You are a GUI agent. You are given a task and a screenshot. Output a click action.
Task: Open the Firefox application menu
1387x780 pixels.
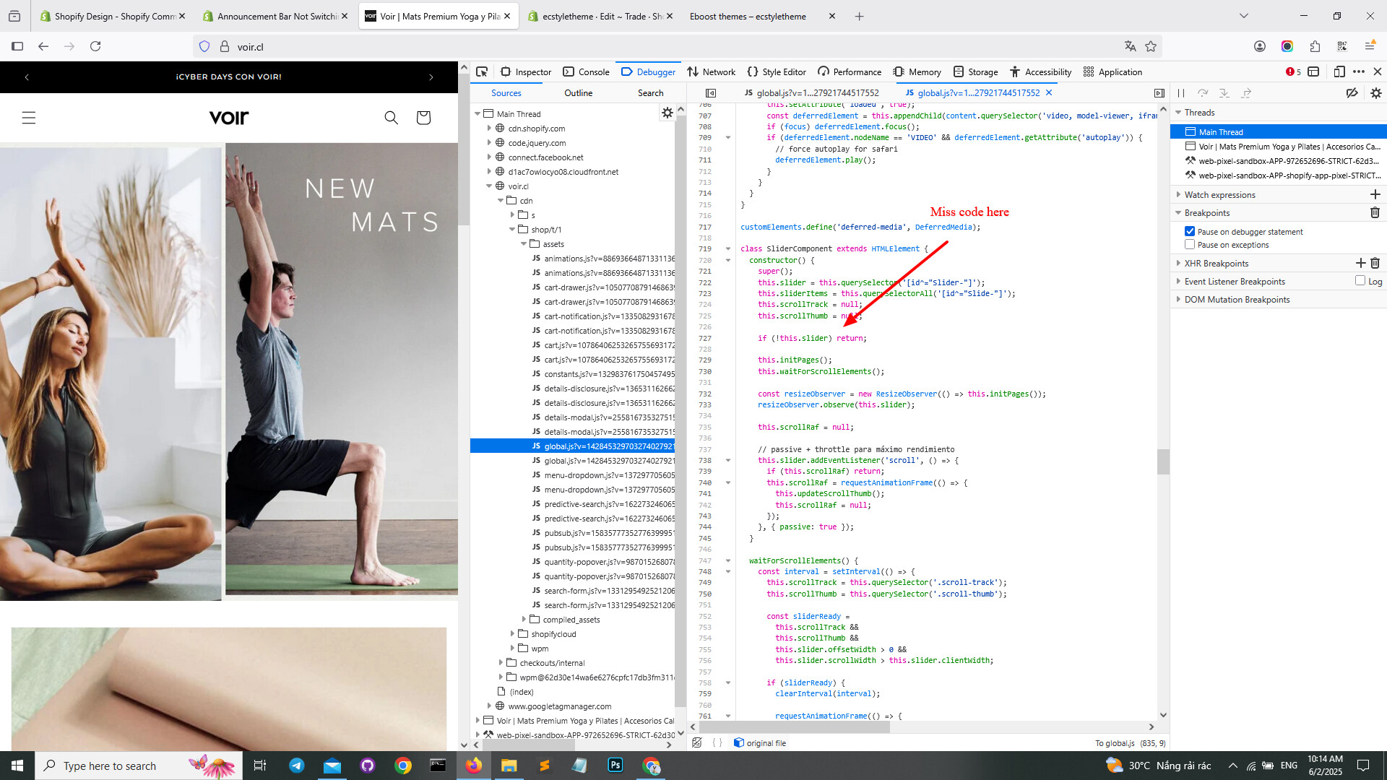pos(1370,46)
